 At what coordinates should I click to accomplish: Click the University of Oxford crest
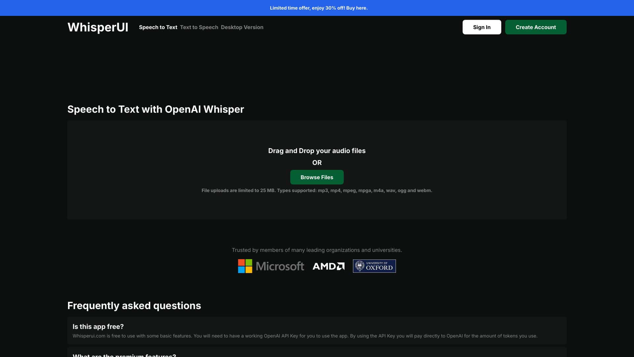tap(360, 266)
